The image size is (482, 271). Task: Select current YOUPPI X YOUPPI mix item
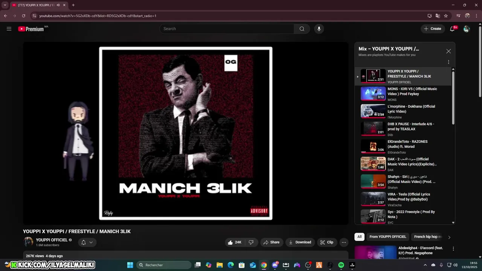tap(403, 76)
